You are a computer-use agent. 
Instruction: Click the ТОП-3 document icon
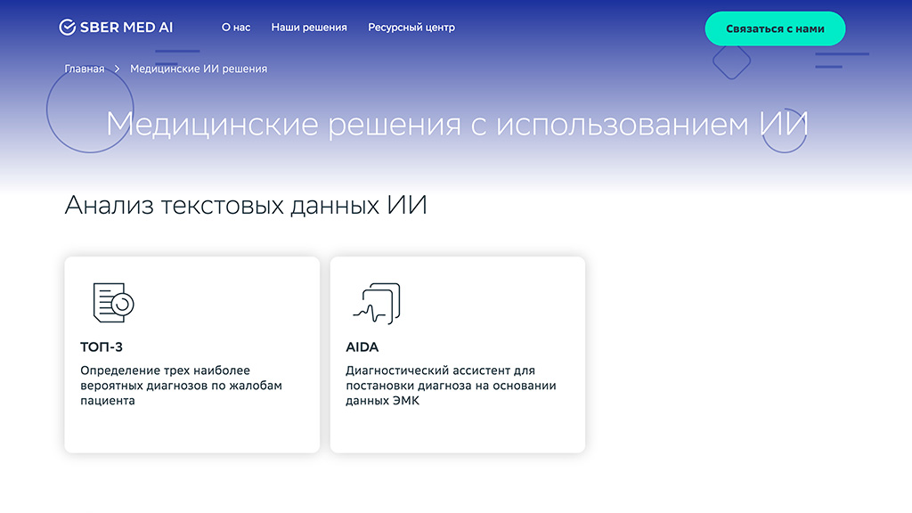pyautogui.click(x=113, y=303)
